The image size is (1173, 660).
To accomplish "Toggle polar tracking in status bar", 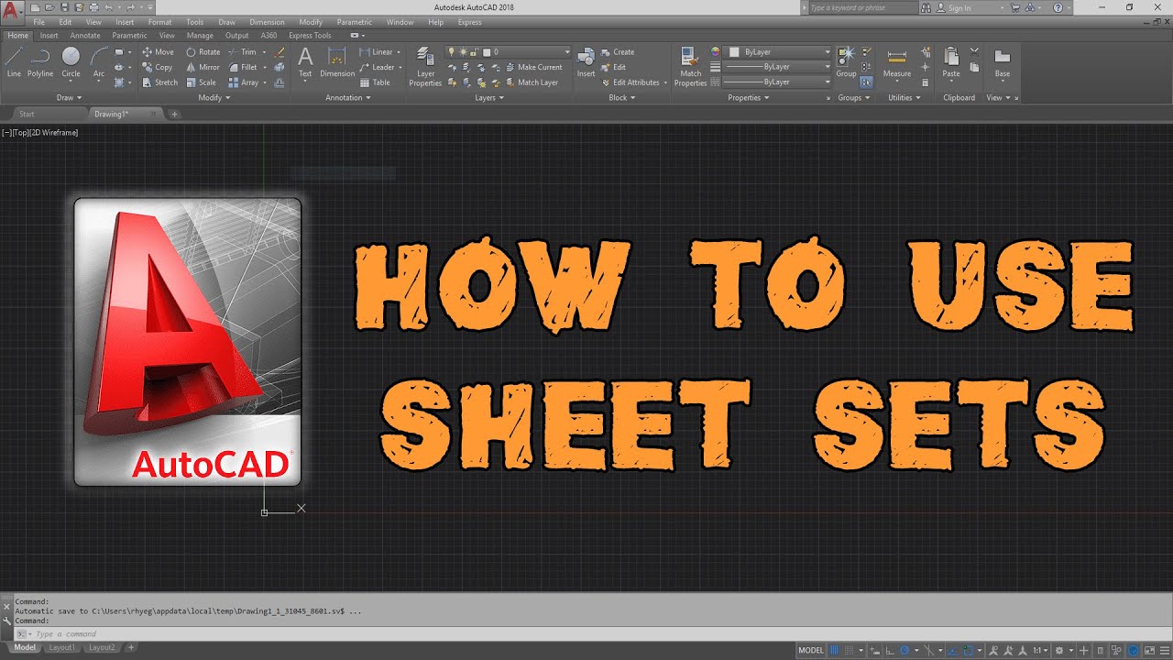I will [x=904, y=650].
